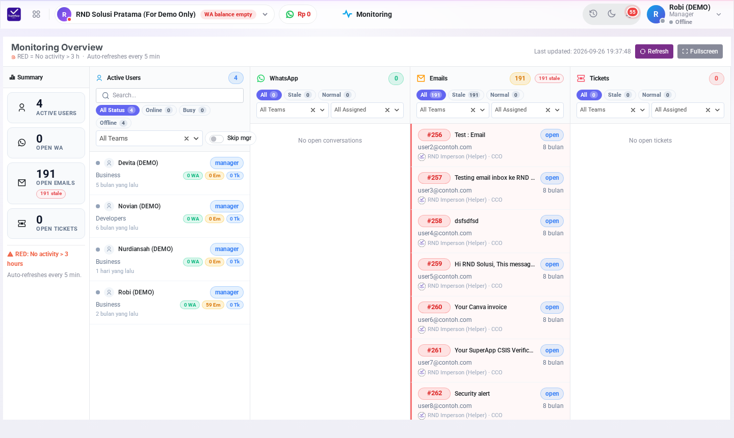Screen dimensions: 734x438
Task: Click the Active Users person icon
Action: coord(99,78)
